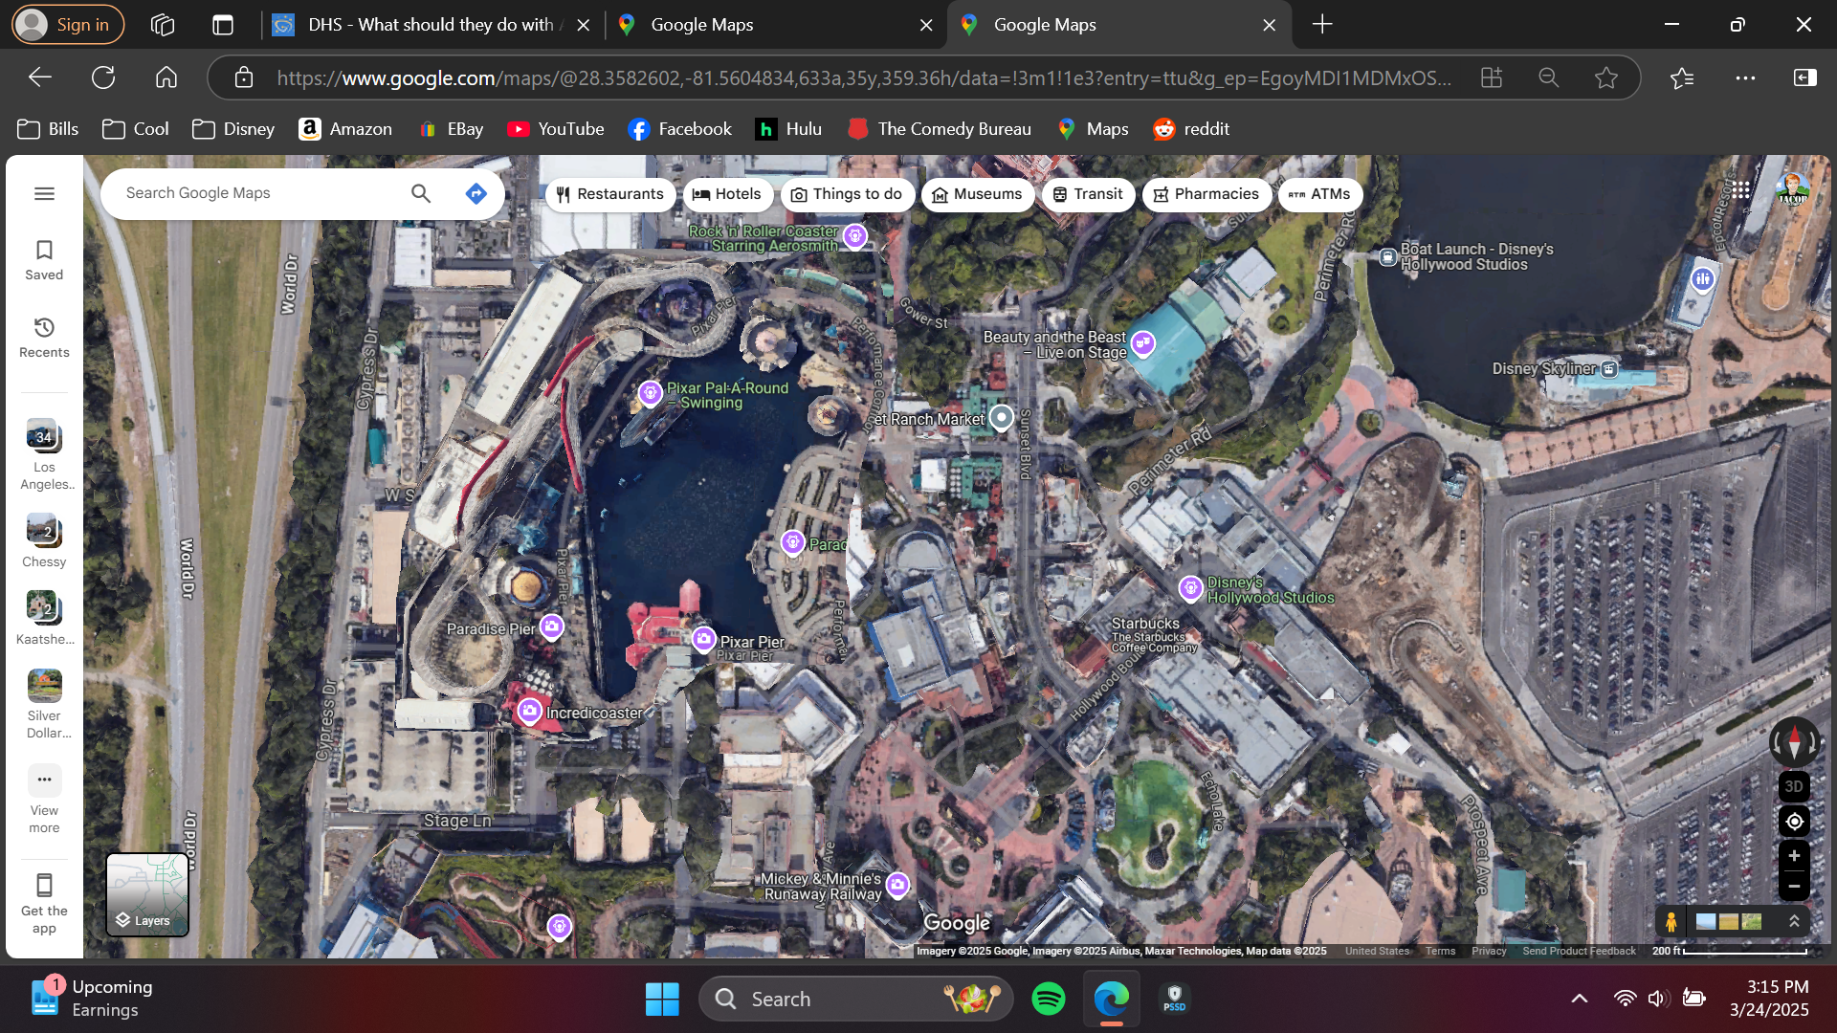Image resolution: width=1837 pixels, height=1033 pixels.
Task: Click the Pixar Pal-A-Round Swinging marker
Action: tap(651, 393)
